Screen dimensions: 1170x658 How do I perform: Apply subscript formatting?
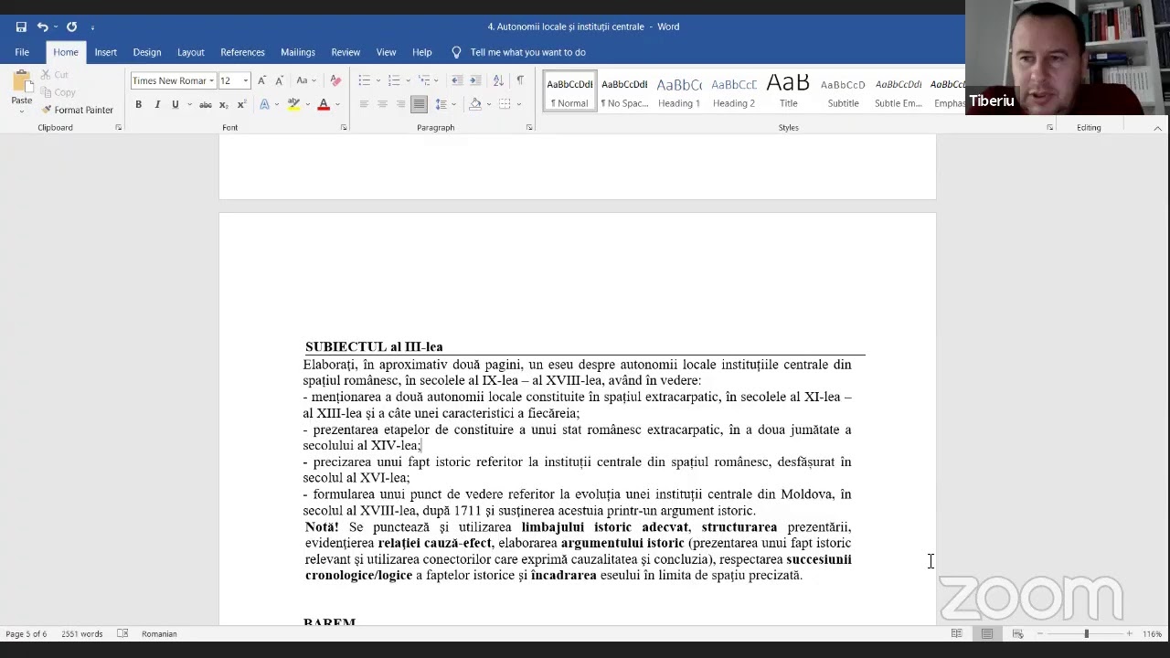[225, 104]
